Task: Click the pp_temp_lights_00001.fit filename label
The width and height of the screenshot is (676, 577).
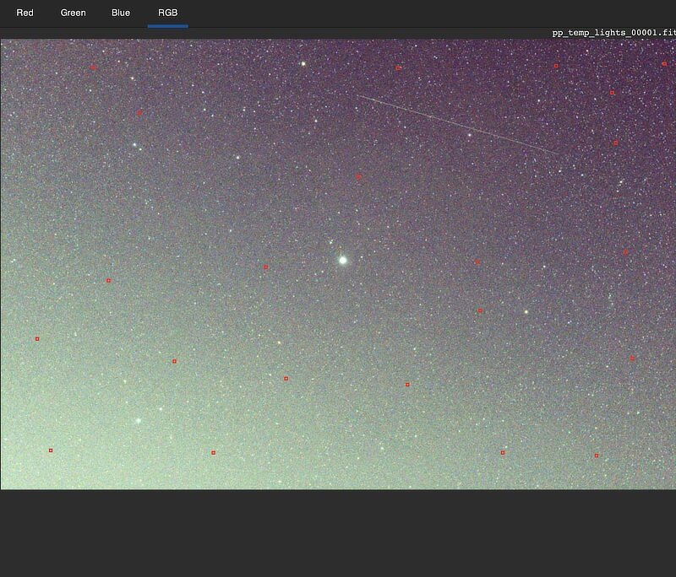Action: tap(613, 32)
